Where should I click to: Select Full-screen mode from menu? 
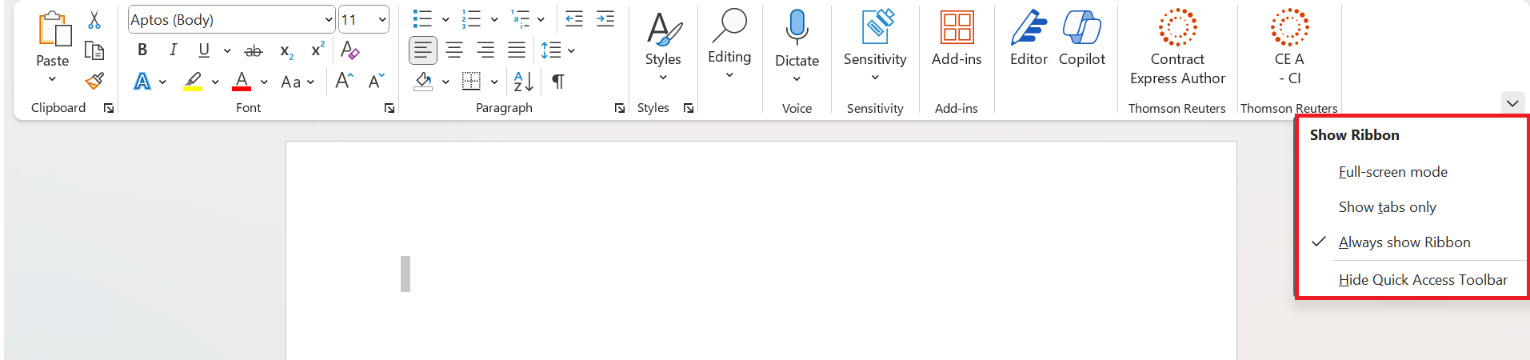(1392, 172)
